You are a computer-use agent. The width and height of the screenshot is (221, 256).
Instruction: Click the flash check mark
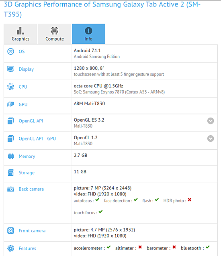tap(157, 200)
